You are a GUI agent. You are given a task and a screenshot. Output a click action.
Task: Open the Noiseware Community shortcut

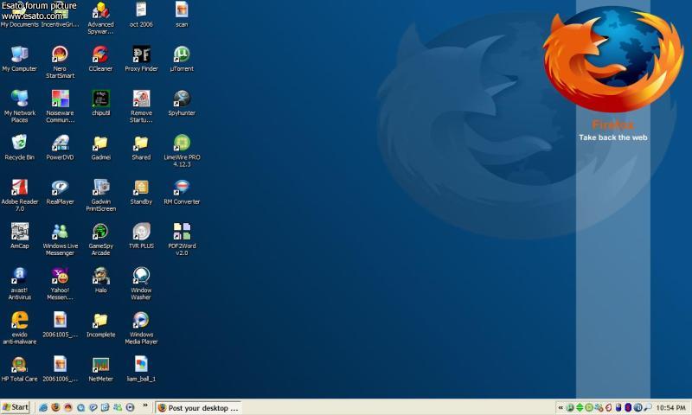coord(60,105)
